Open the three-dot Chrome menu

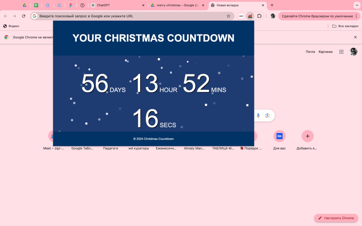[357, 16]
